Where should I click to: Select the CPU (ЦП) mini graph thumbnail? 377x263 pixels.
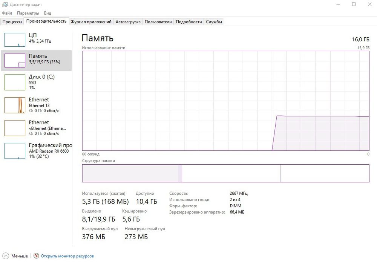(x=15, y=40)
